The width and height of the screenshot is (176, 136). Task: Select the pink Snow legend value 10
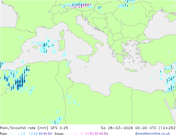tap(87, 134)
